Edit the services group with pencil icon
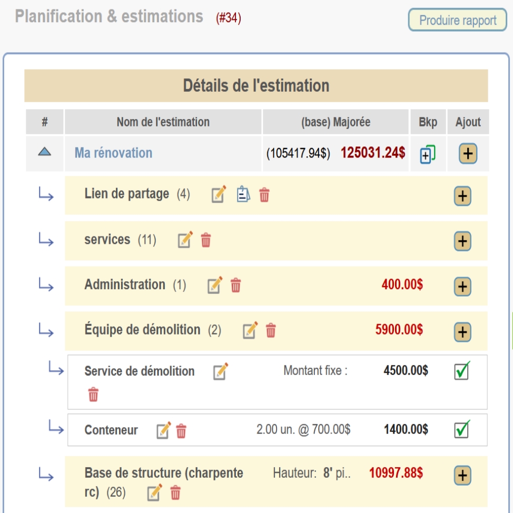Image resolution: width=513 pixels, height=513 pixels. pos(185,240)
